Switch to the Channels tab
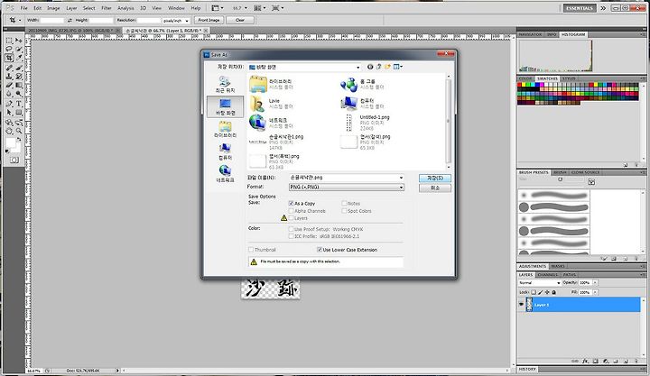The height and width of the screenshot is (376, 650). (548, 274)
